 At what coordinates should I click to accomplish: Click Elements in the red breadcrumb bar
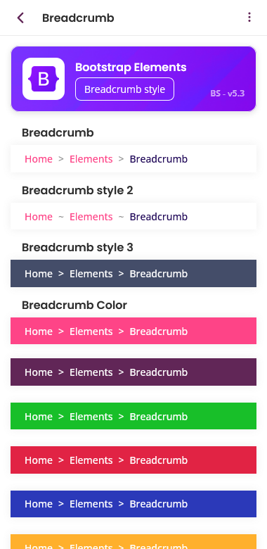91,460
